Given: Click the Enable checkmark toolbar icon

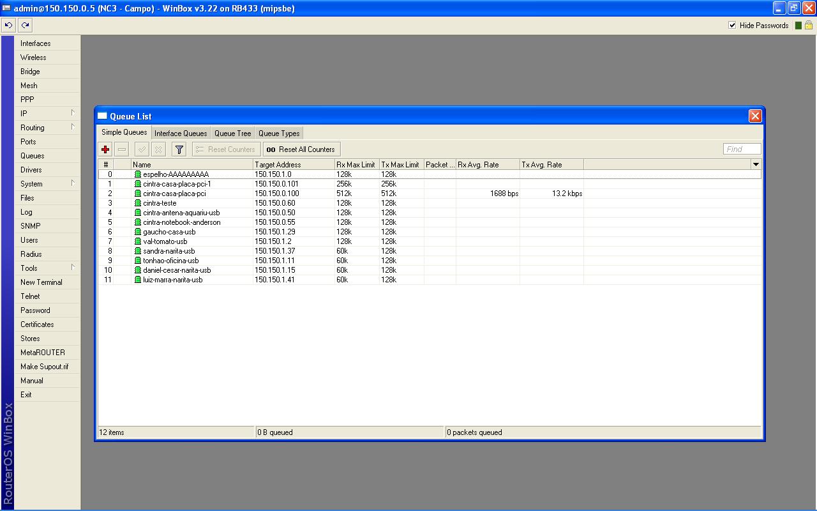Looking at the screenshot, I should [142, 149].
